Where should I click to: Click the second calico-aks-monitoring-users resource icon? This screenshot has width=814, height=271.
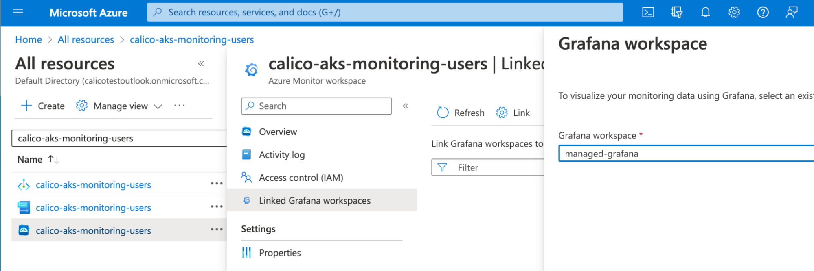24,207
